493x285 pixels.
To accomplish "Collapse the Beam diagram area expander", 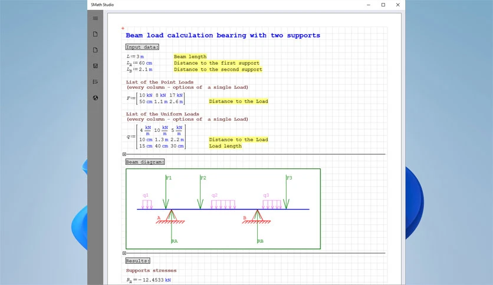I will [x=124, y=253].
